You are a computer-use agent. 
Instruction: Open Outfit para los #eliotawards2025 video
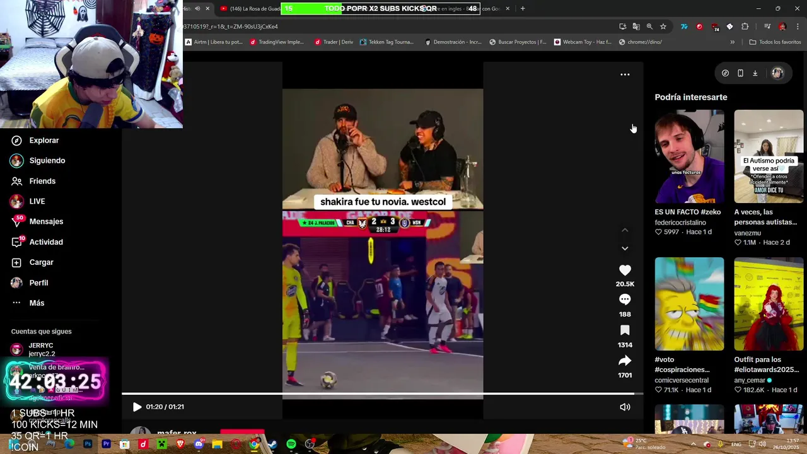tap(769, 304)
